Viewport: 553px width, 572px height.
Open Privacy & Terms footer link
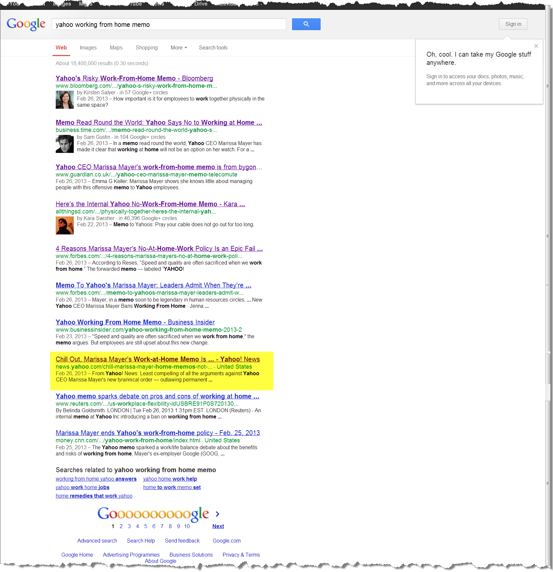241,555
